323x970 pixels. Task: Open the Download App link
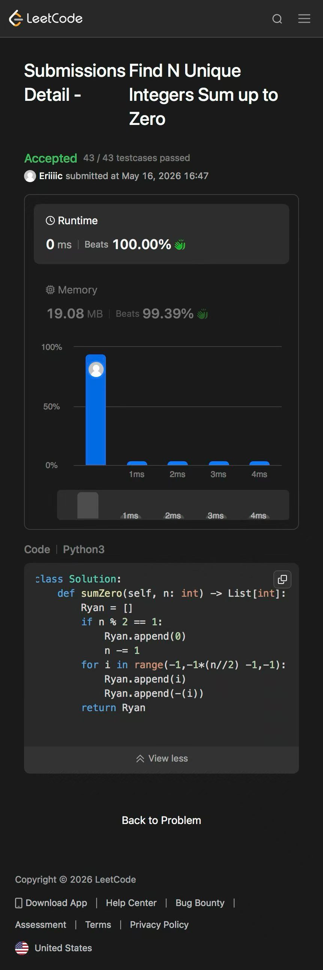(x=51, y=903)
